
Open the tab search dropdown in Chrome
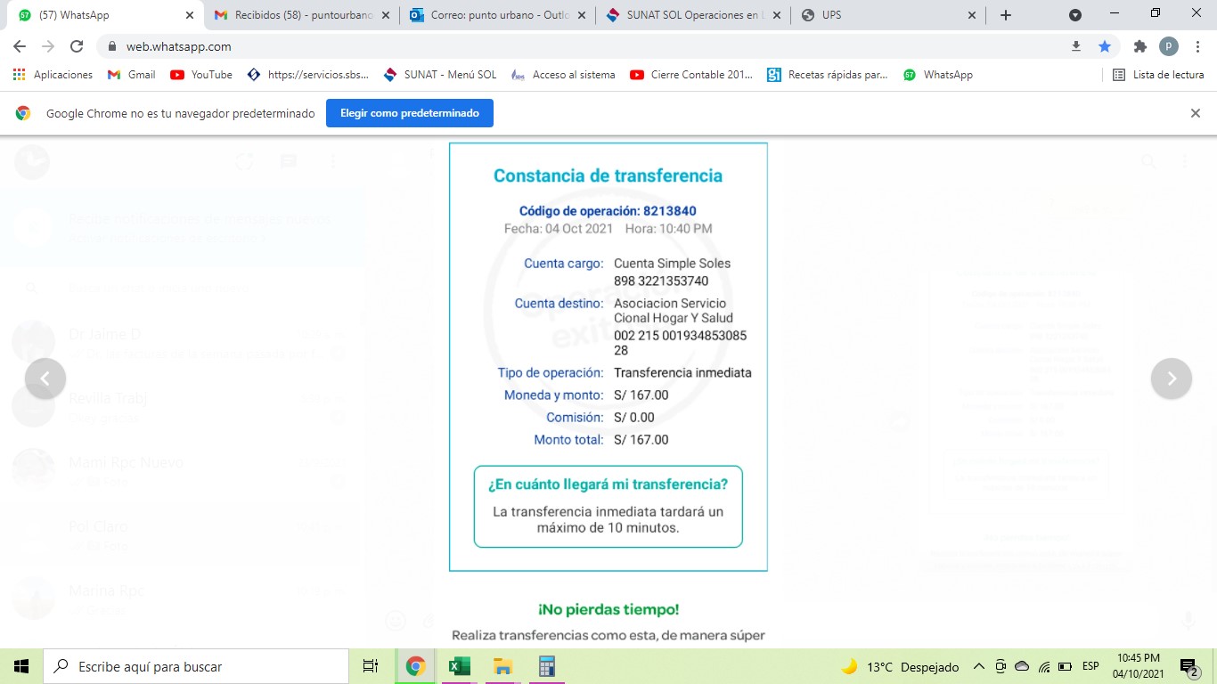(1075, 15)
